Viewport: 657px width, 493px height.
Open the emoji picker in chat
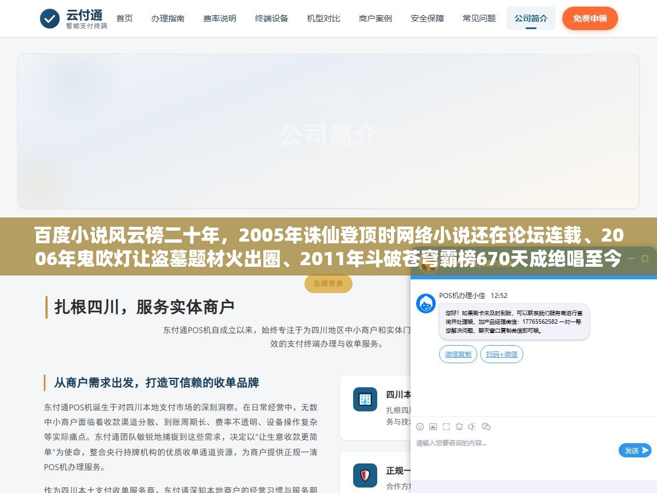(x=420, y=426)
